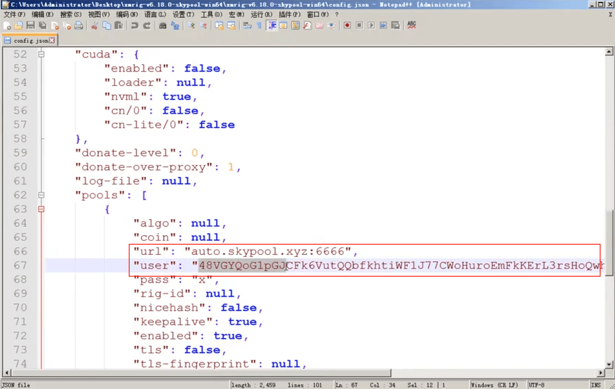Open the 文件(F) menu
Viewport: 615px width, 389px height.
click(x=14, y=14)
